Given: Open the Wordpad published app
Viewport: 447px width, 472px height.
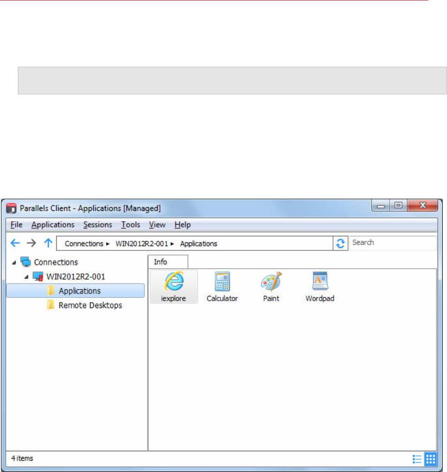Looking at the screenshot, I should [320, 286].
